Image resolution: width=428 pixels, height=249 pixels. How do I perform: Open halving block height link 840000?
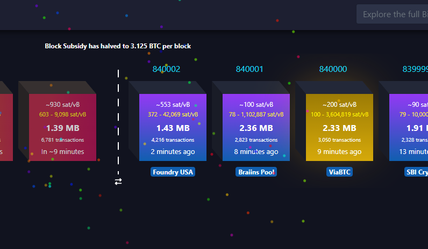[x=333, y=69]
